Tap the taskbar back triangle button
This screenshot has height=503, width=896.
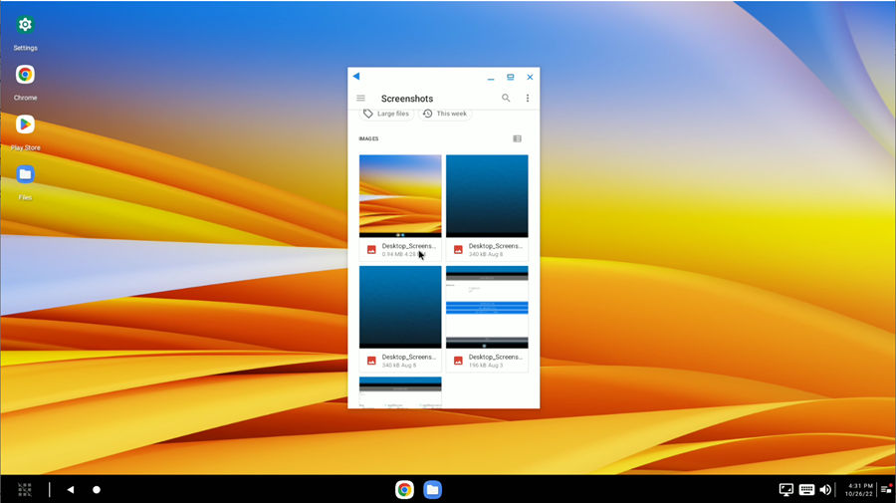click(x=71, y=489)
